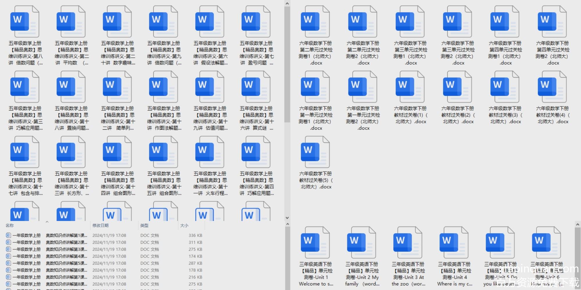Open Unit 1 Welcome to school test icon

[315, 243]
